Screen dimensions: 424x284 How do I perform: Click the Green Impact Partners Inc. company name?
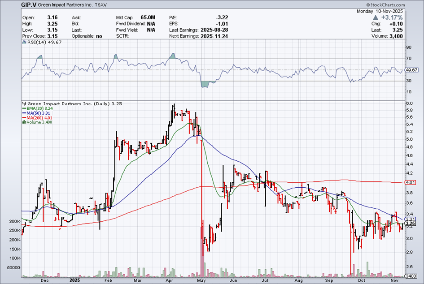(x=65, y=5)
